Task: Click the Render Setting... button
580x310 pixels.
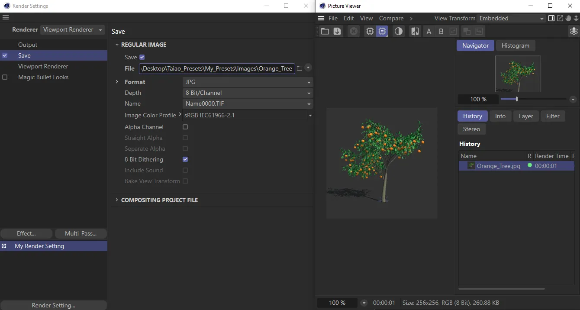Action: click(53, 305)
